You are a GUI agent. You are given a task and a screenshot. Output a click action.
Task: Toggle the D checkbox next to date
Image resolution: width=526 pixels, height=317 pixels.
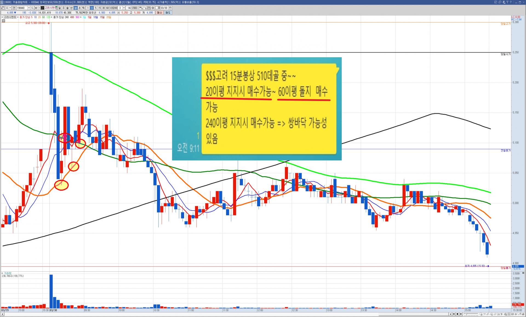click(157, 8)
